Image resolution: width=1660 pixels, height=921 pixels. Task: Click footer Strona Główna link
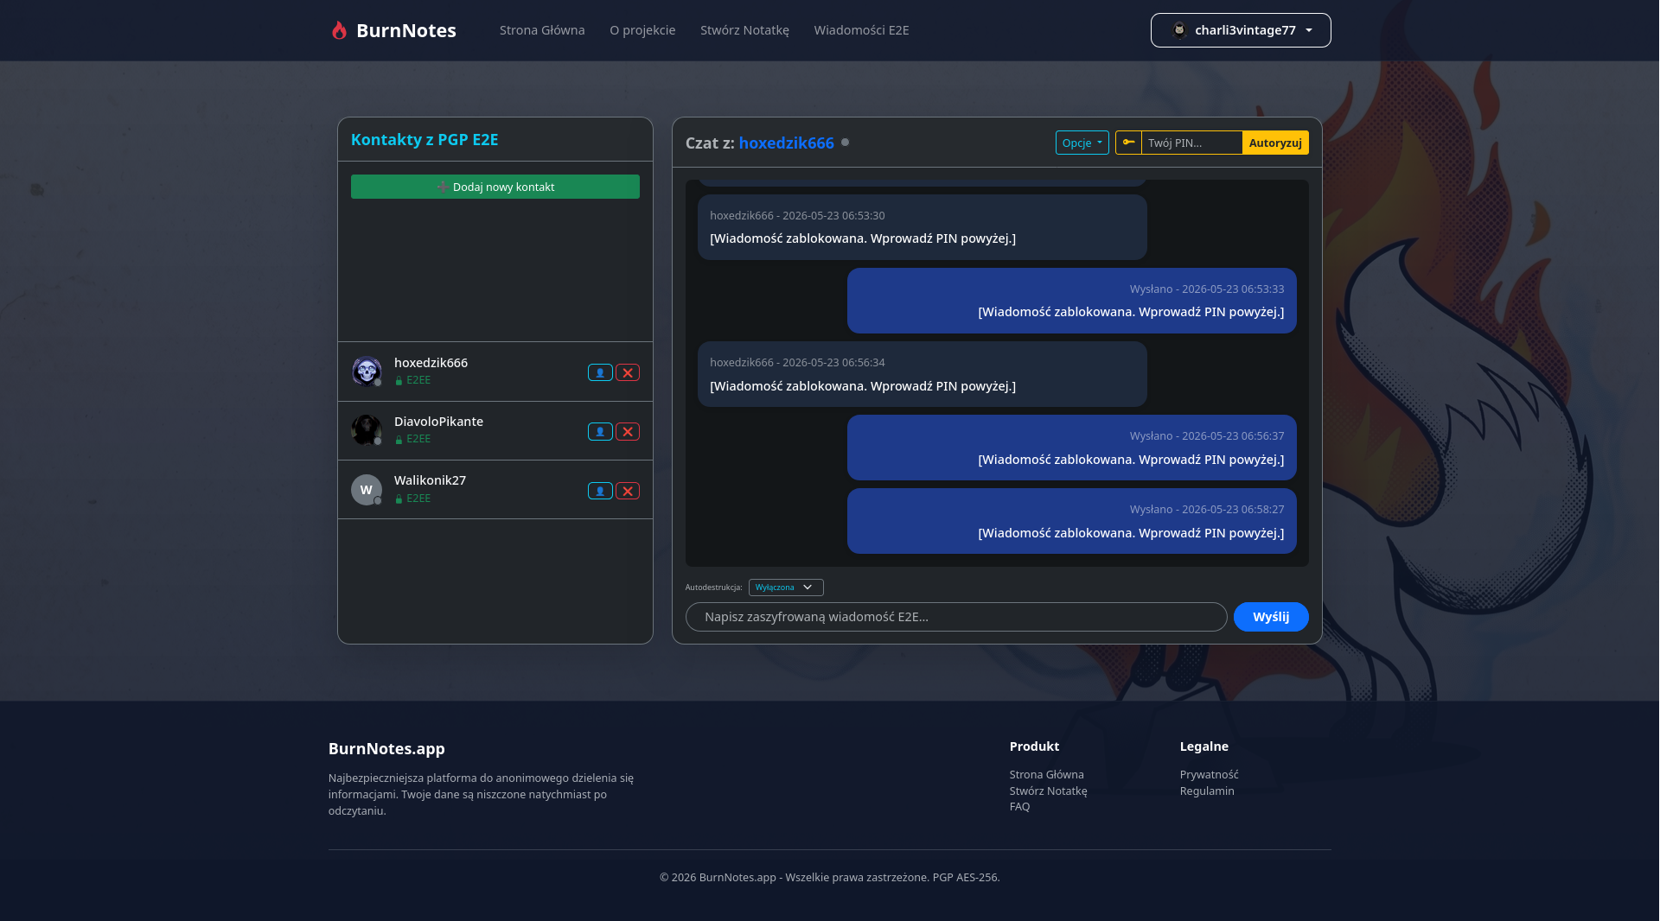click(x=1046, y=775)
